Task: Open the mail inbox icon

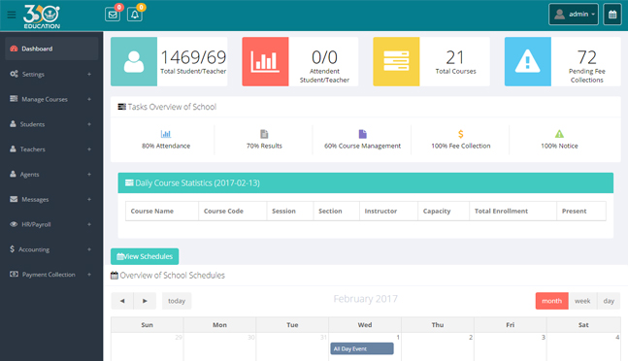Action: click(x=113, y=15)
